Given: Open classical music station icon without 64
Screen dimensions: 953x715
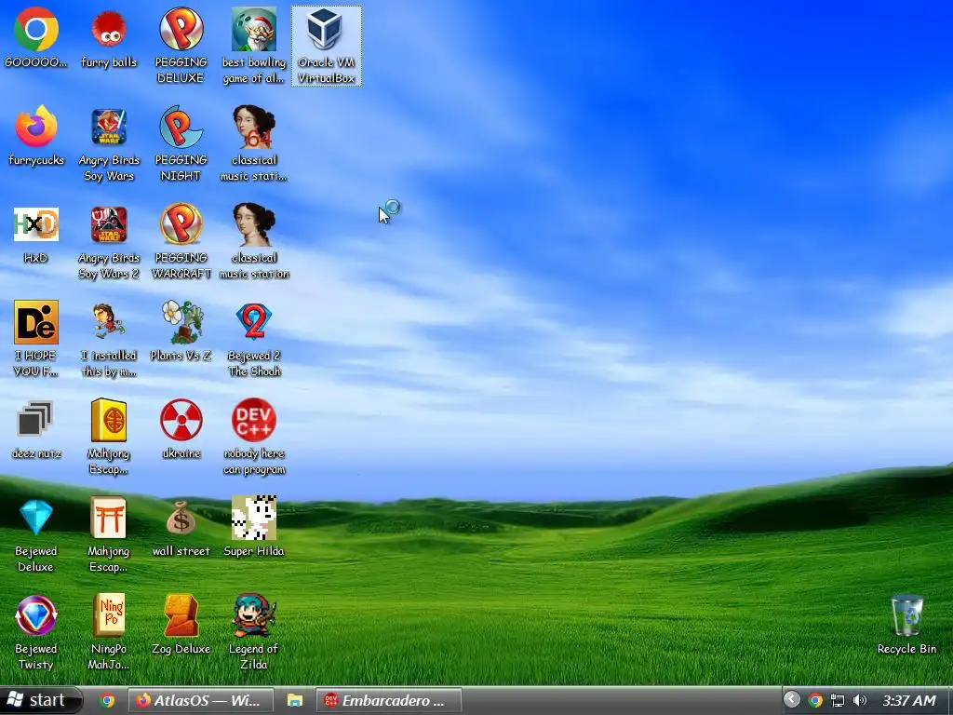Looking at the screenshot, I should point(253,224).
